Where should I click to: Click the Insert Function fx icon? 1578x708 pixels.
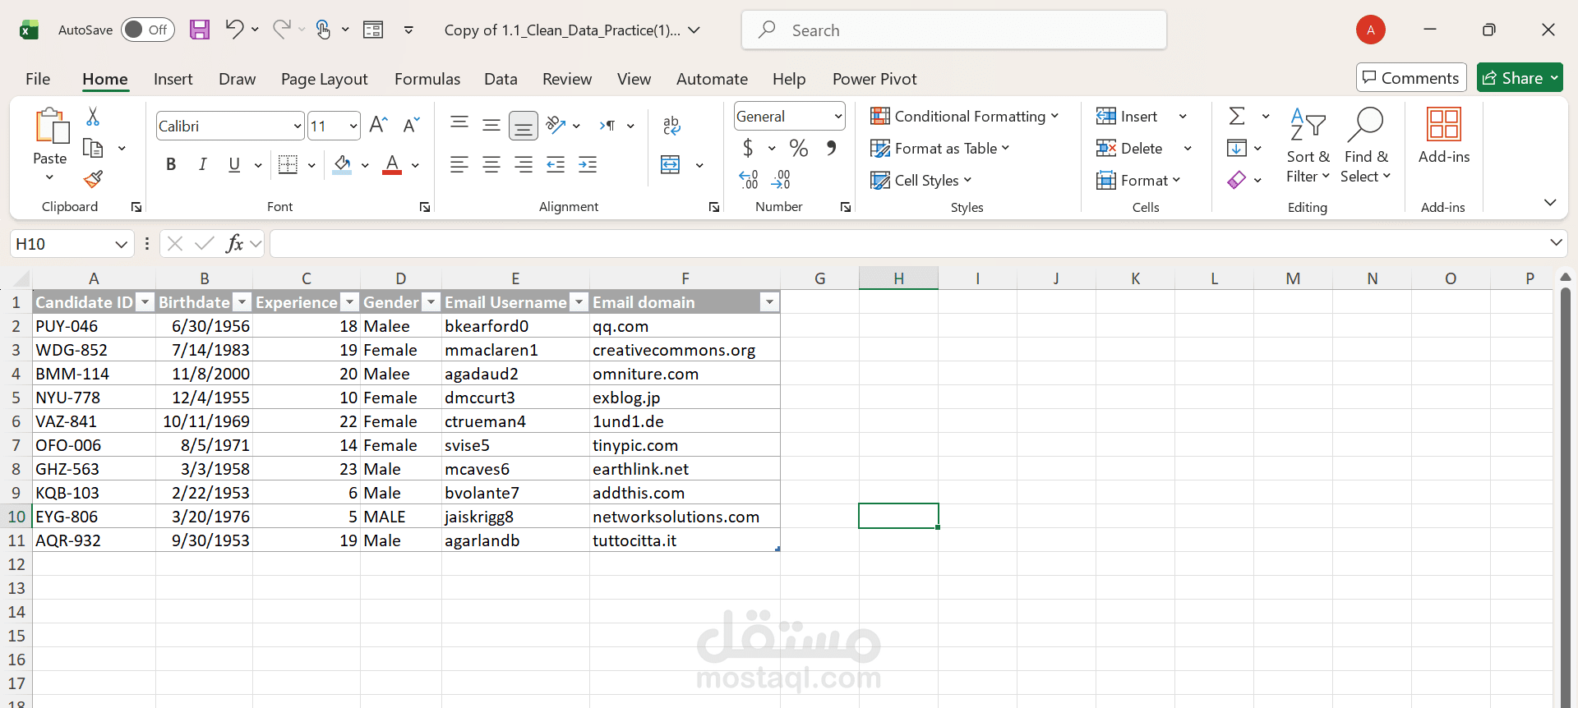(x=234, y=243)
